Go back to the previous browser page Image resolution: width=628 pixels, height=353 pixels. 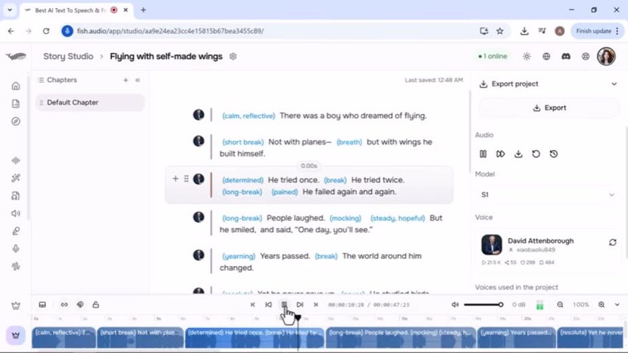point(11,31)
